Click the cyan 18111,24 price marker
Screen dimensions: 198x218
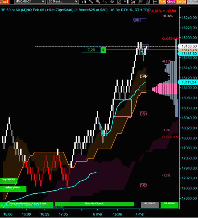188,82
